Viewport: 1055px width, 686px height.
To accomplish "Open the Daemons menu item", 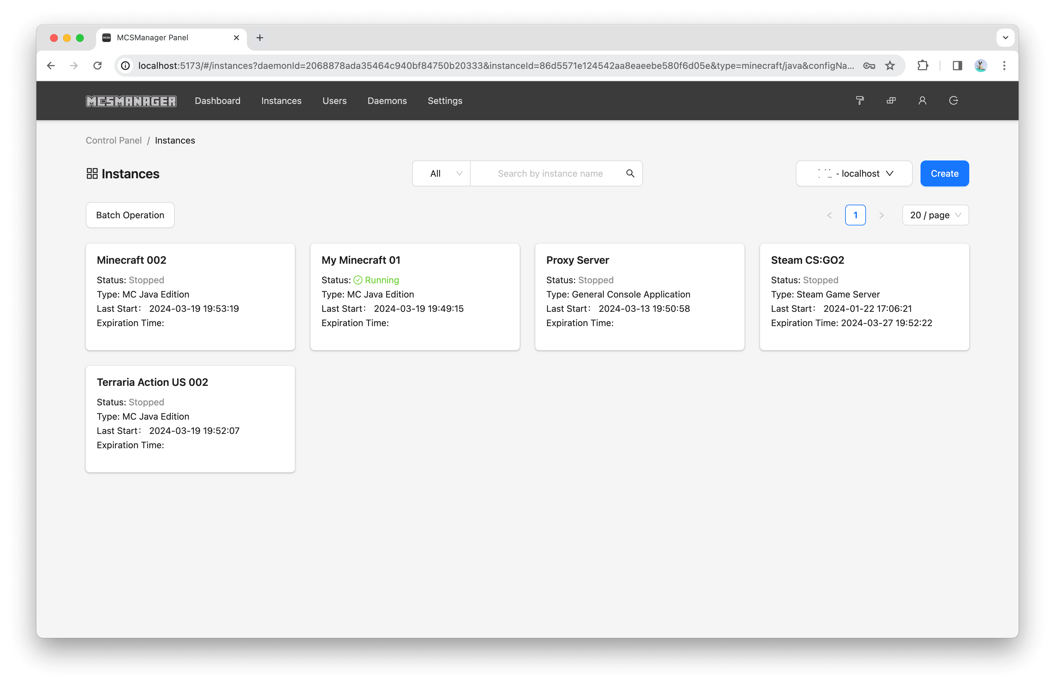I will click(386, 101).
